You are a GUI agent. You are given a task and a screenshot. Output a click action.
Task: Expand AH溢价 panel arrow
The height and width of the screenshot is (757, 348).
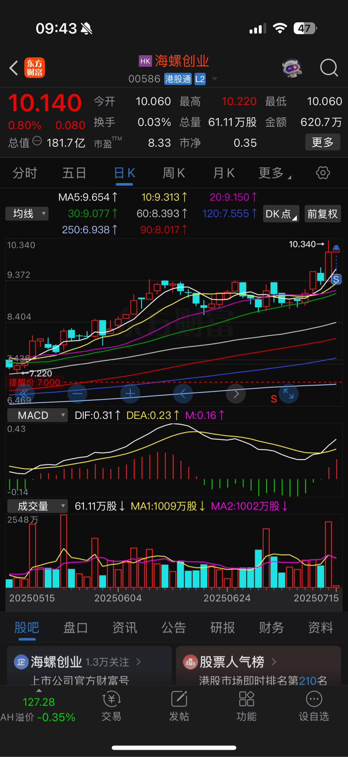coord(39,691)
